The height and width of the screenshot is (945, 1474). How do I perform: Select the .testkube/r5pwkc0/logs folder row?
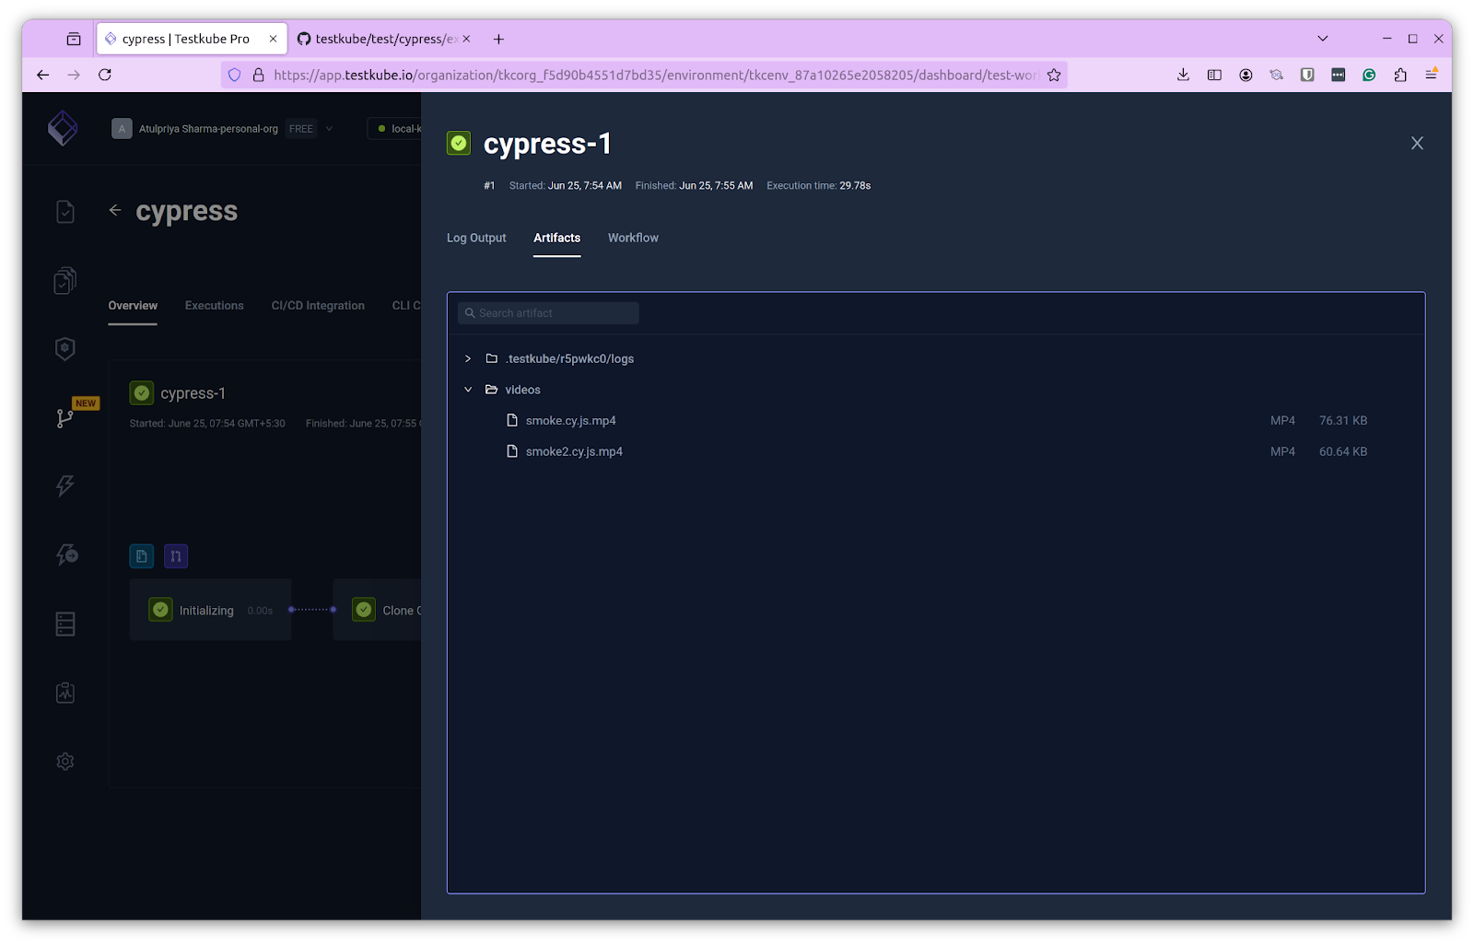click(935, 358)
